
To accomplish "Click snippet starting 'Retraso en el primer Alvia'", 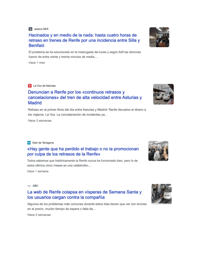I will point(87,112).
